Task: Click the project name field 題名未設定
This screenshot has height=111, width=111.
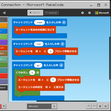Action: (x=39, y=106)
